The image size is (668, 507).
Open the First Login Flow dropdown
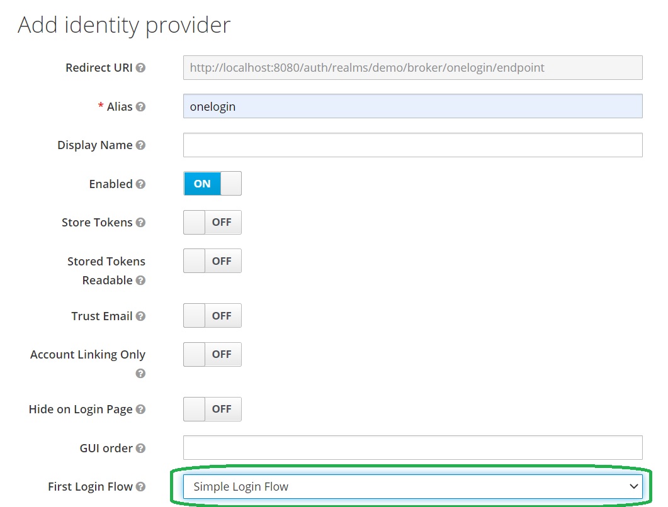point(412,486)
